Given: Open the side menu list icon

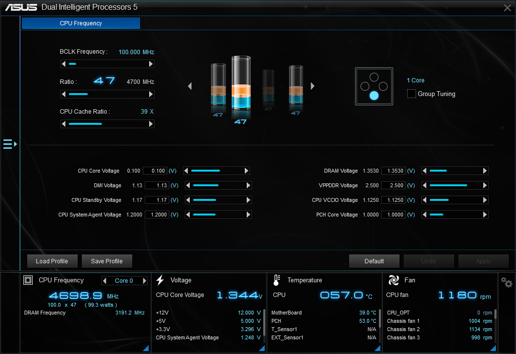Looking at the screenshot, I should 10,144.
